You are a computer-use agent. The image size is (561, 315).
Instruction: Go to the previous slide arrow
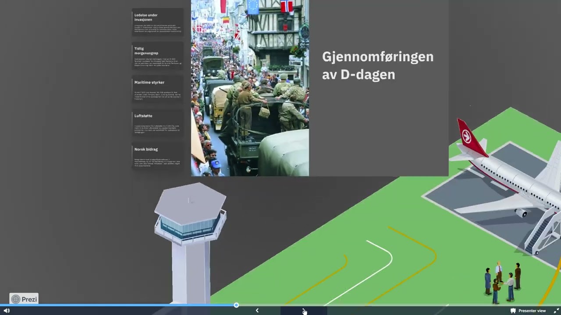pos(257,311)
